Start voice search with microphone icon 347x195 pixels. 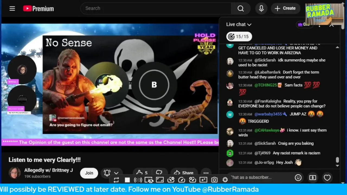tap(261, 8)
